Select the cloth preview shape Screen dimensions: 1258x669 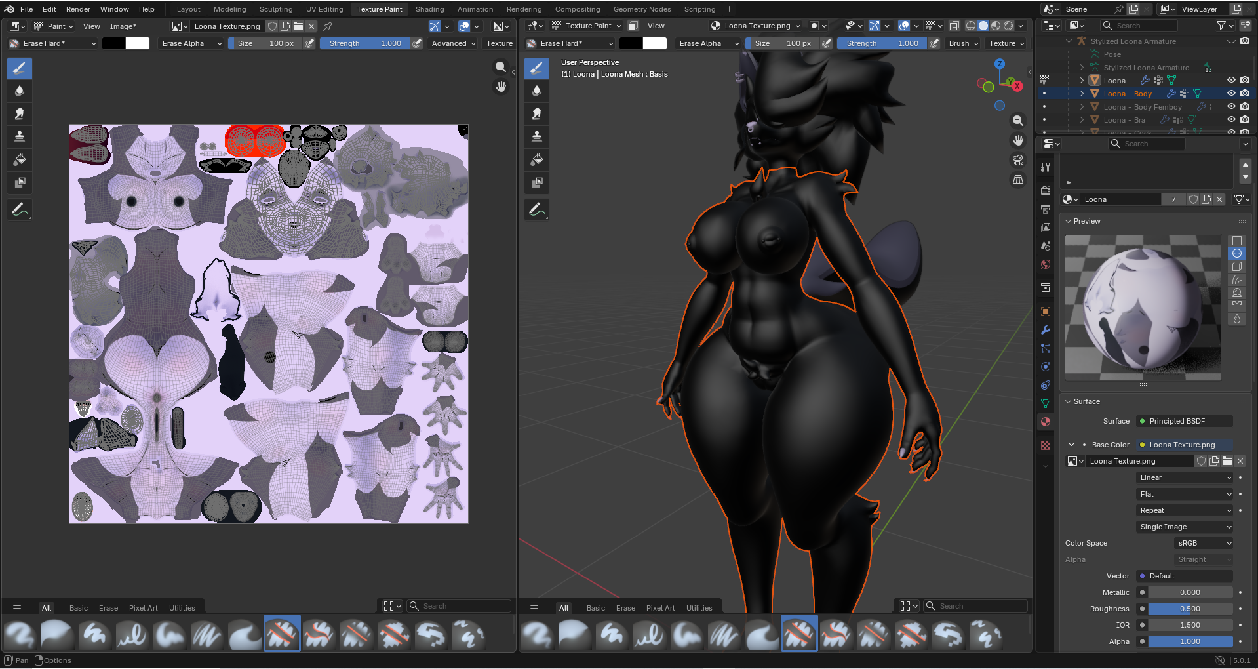pos(1237,306)
